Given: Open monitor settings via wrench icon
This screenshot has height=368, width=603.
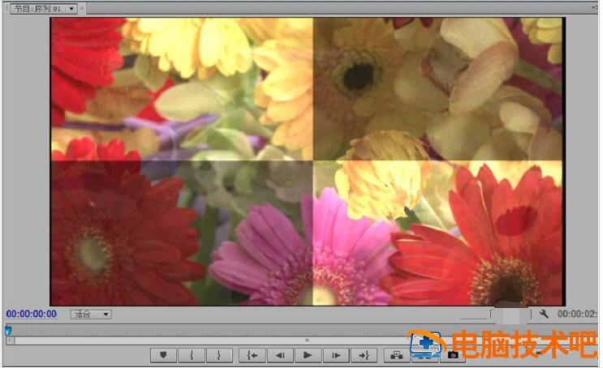Looking at the screenshot, I should (544, 314).
